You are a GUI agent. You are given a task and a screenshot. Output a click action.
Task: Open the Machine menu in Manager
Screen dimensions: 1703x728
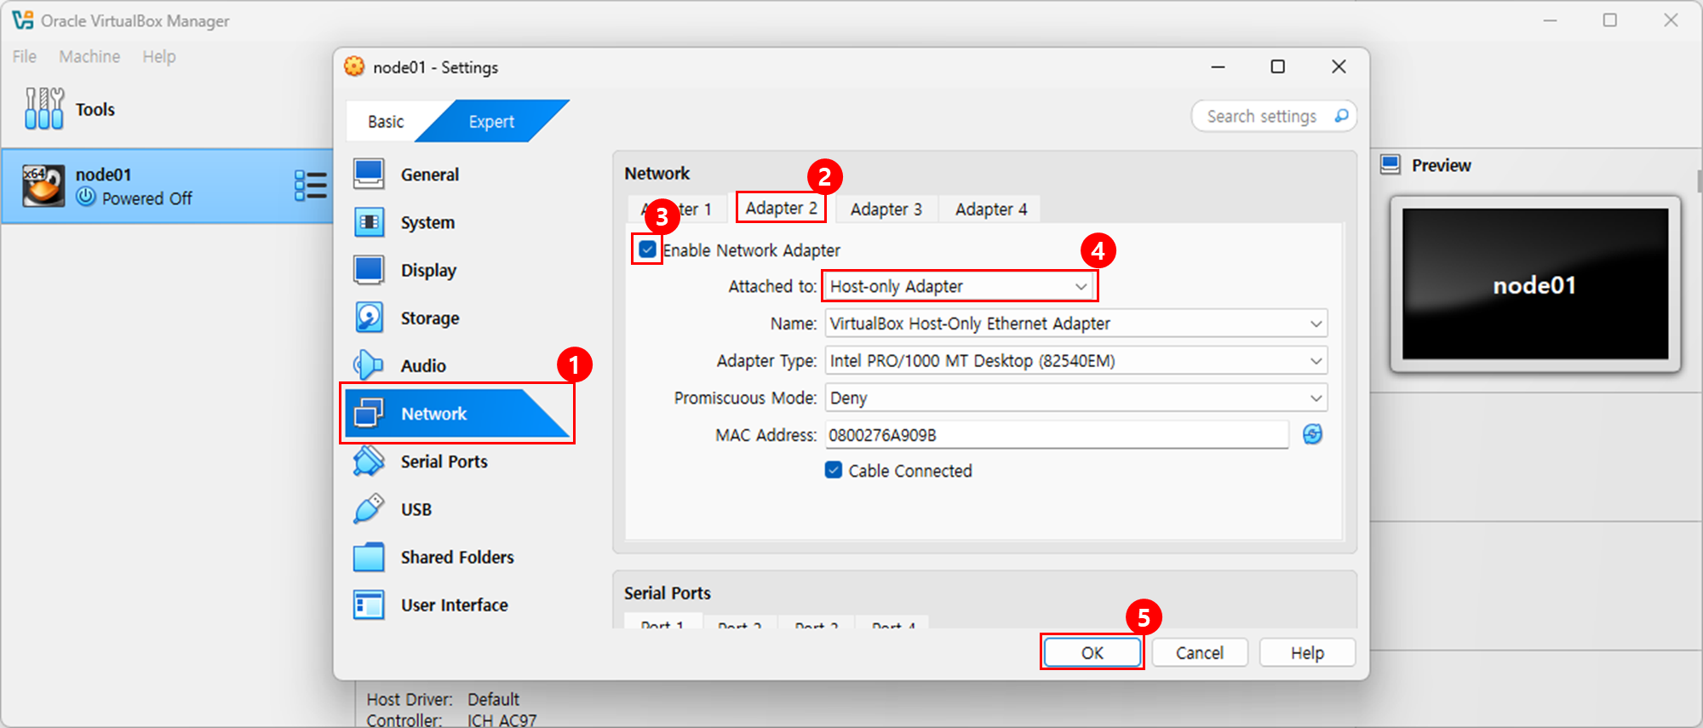[x=89, y=56]
